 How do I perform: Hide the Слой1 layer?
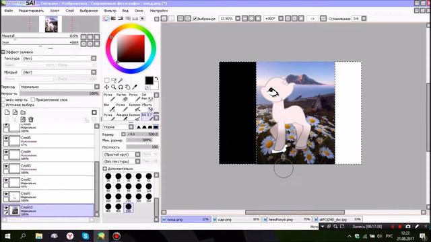coord(6,194)
